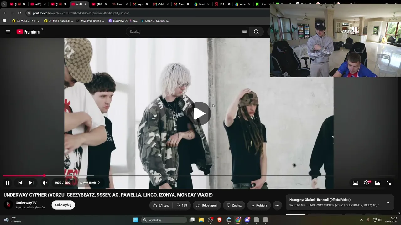Switch to theater mode

(x=378, y=183)
